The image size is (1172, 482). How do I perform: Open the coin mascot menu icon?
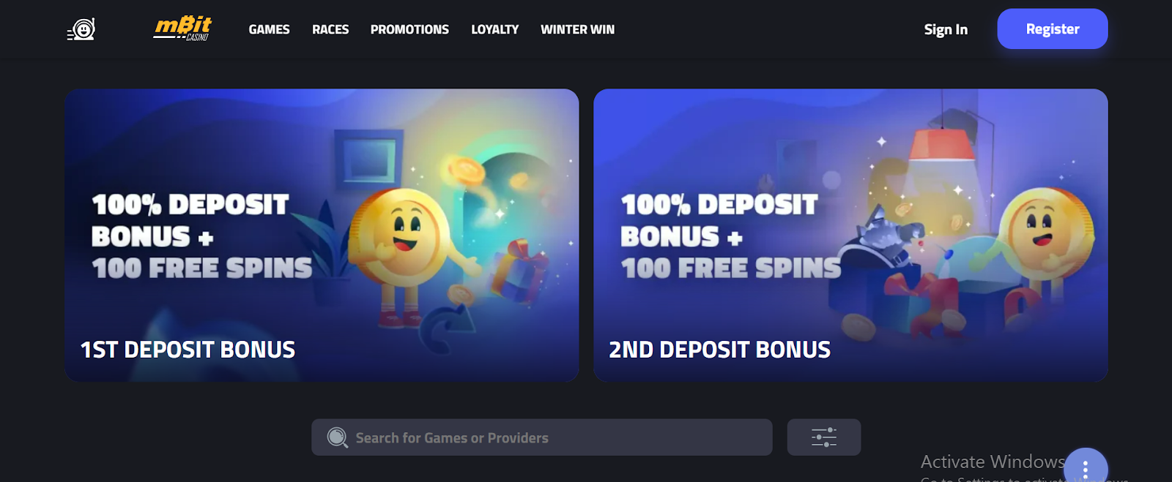tap(81, 29)
